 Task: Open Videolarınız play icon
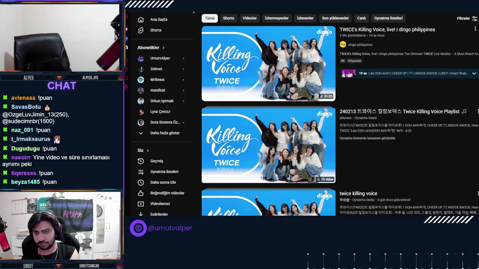[x=141, y=204]
